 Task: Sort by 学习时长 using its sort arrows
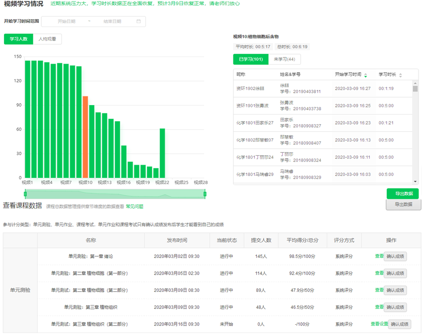(x=400, y=75)
